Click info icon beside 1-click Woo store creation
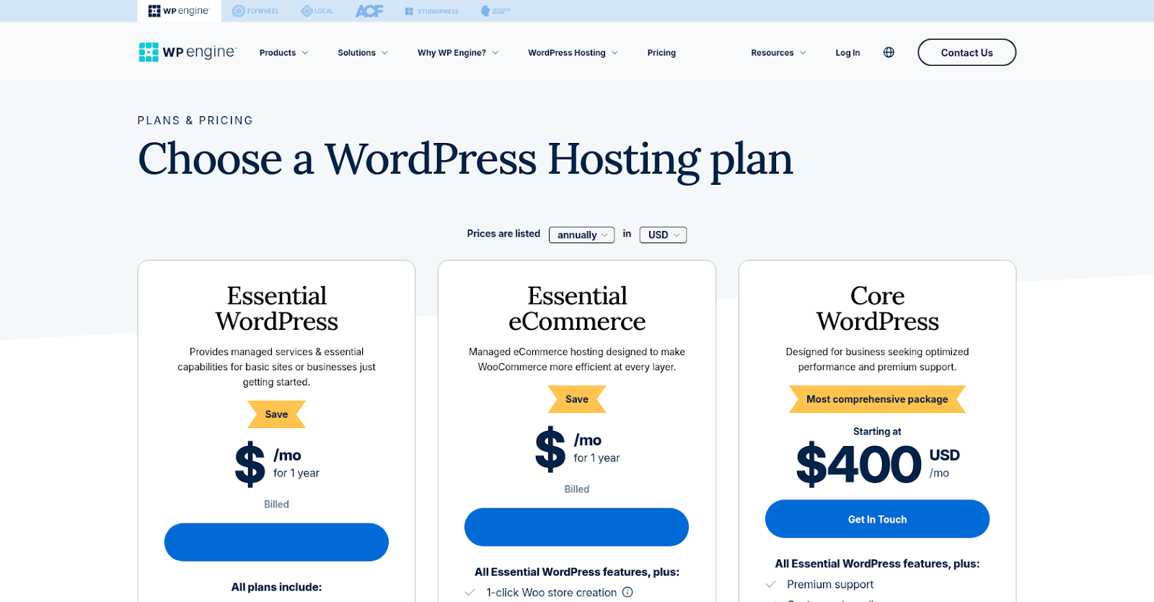1154x602 pixels. click(x=627, y=592)
